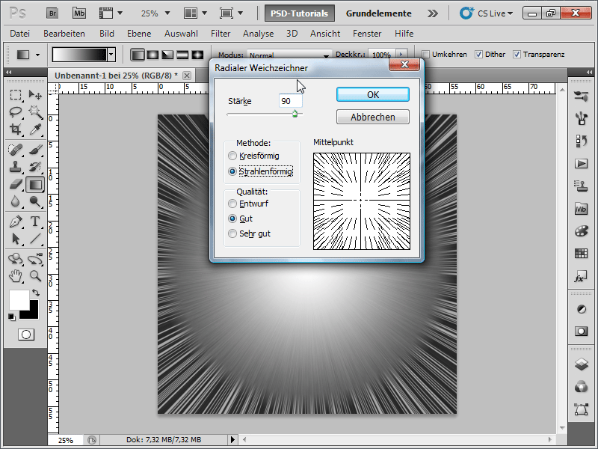Select the 3D Rotate tool
Viewport: 598px width, 449px height.
pos(16,259)
